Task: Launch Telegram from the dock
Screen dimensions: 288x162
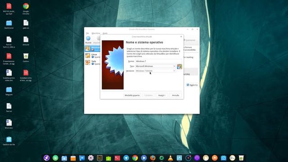Action: pyautogui.click(x=126, y=158)
